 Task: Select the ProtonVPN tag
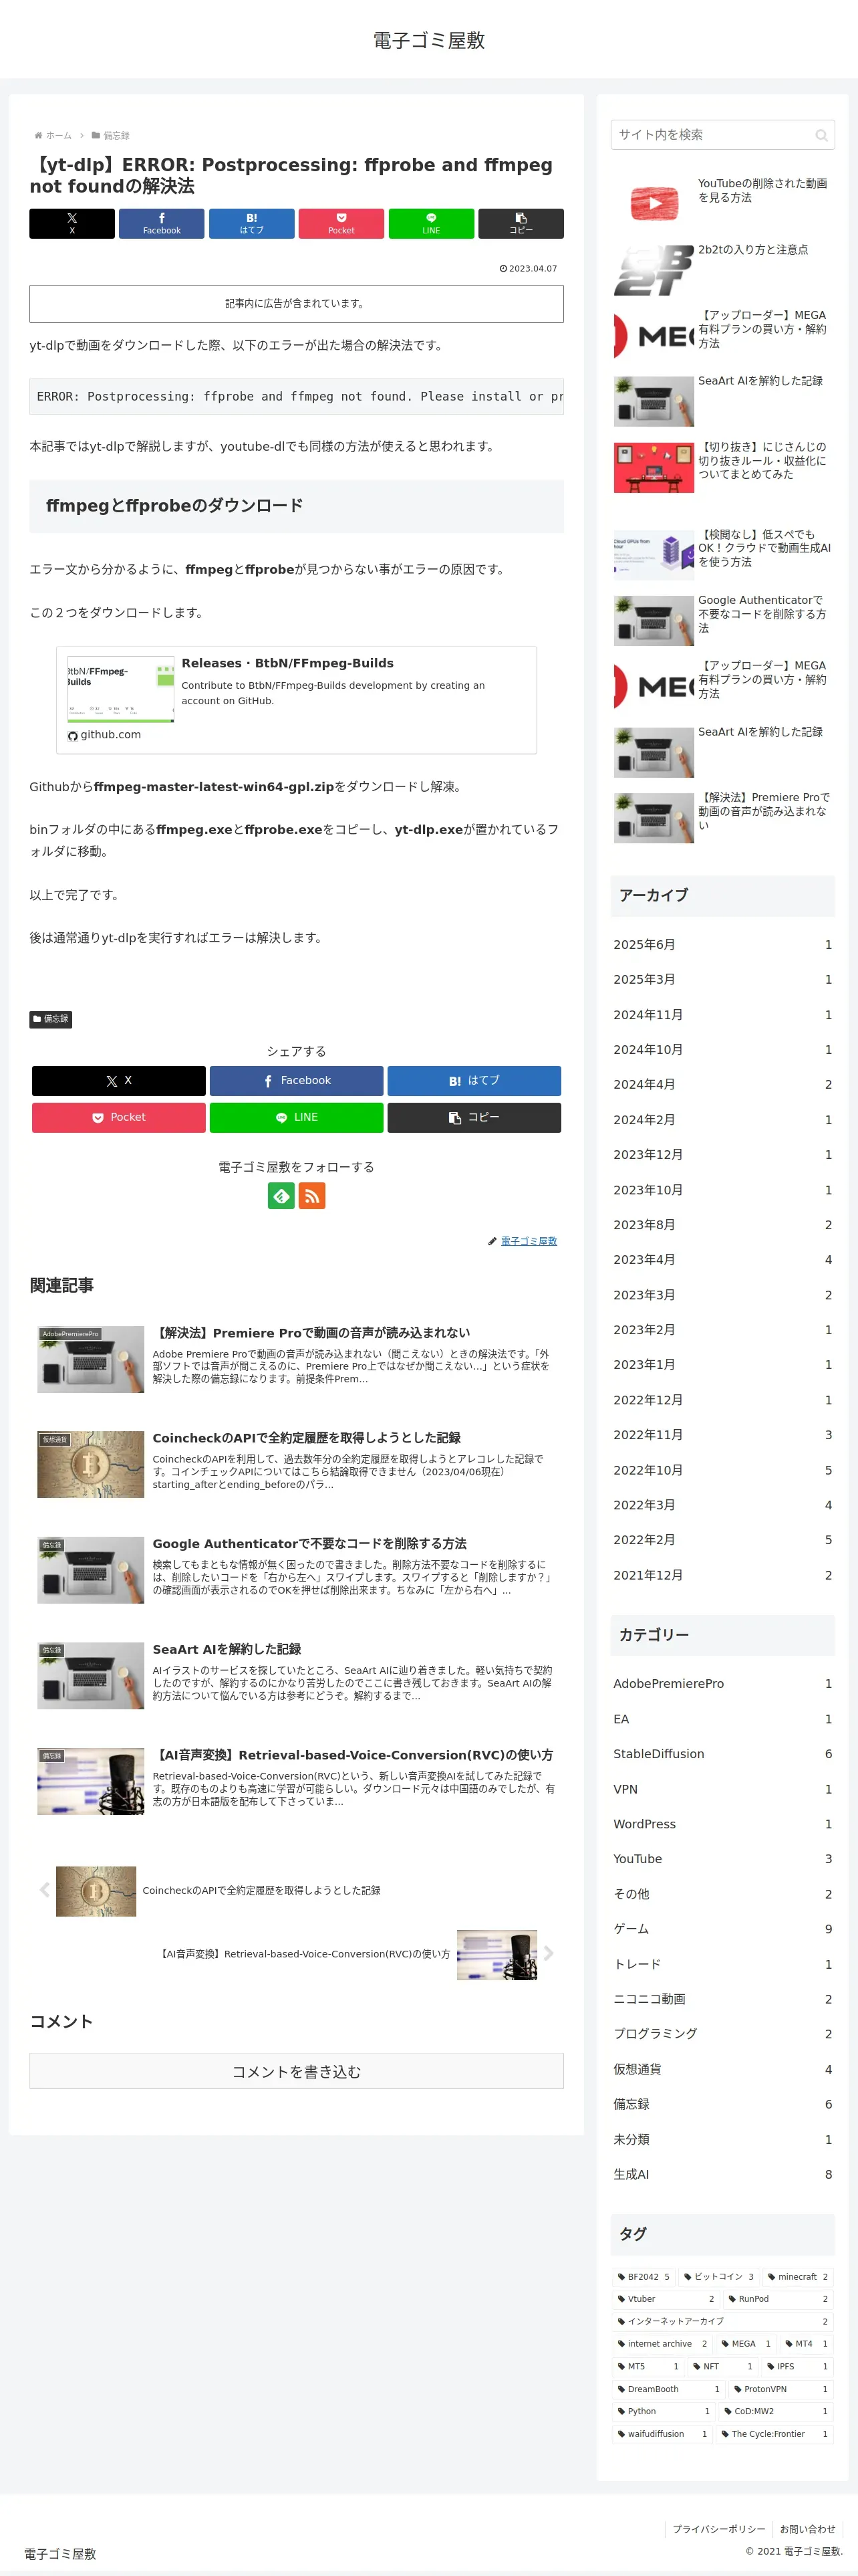click(x=781, y=2389)
